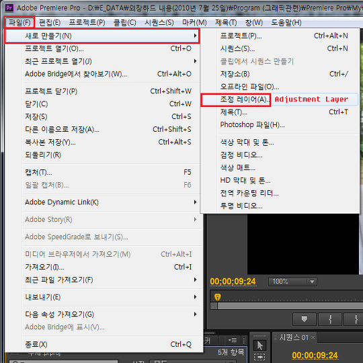The width and height of the screenshot is (363, 363).
Task: Select 다른 이름으로 저장(A)...
Action: [x=102, y=130]
